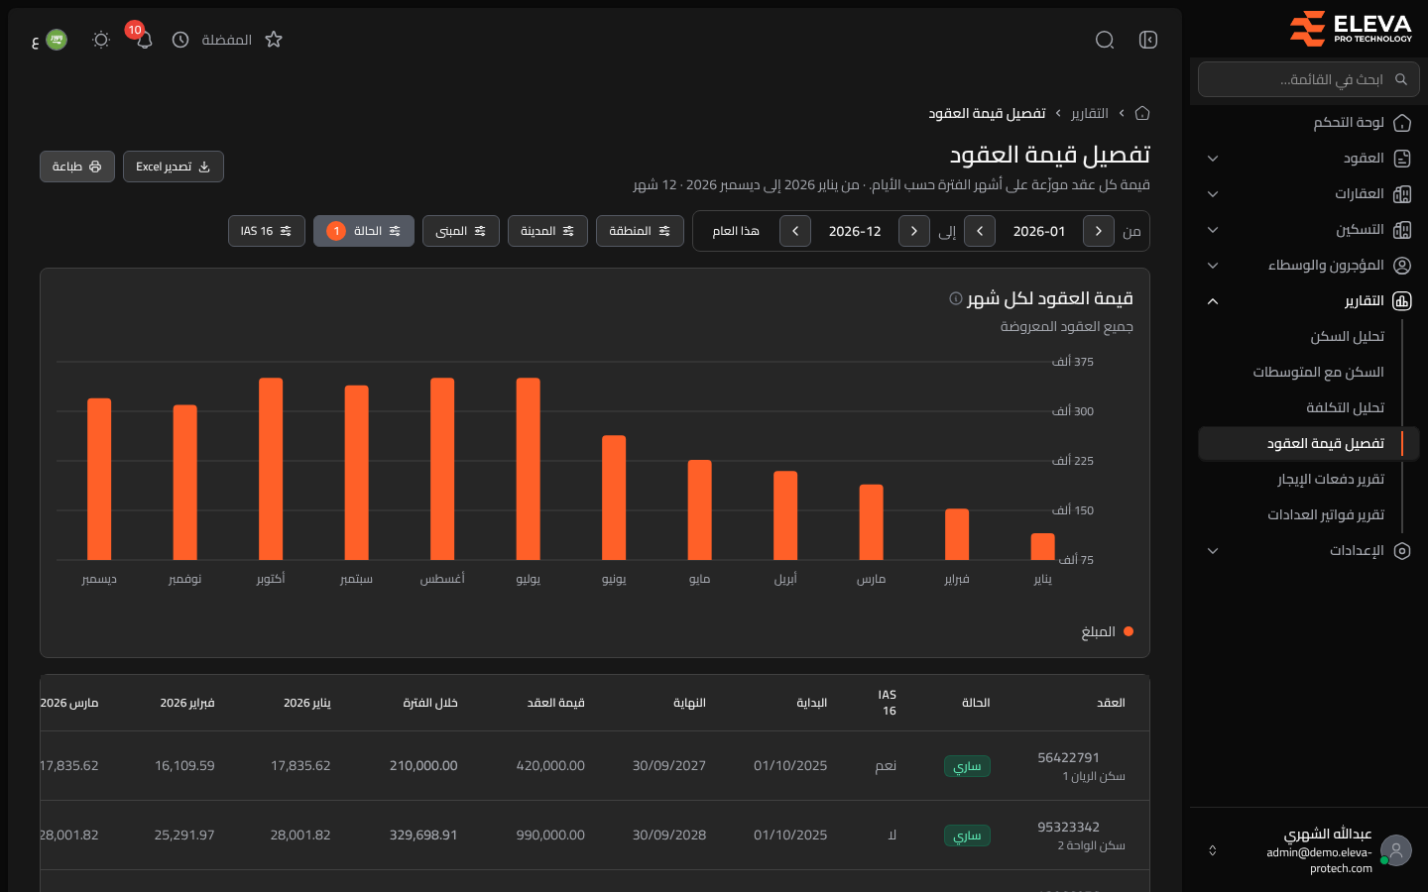
Task: Toggle المبلغ legend series in chart
Action: 1107,631
